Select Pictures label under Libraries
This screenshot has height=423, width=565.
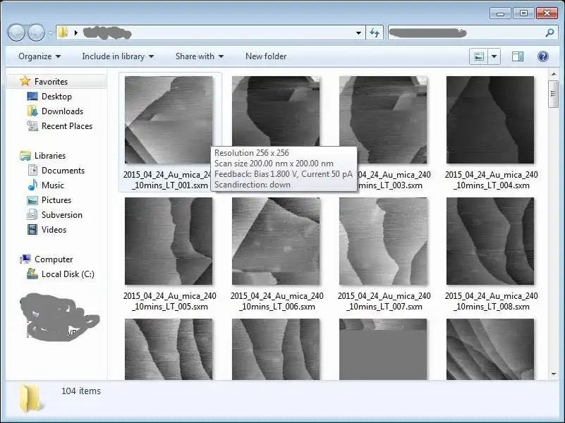56,200
